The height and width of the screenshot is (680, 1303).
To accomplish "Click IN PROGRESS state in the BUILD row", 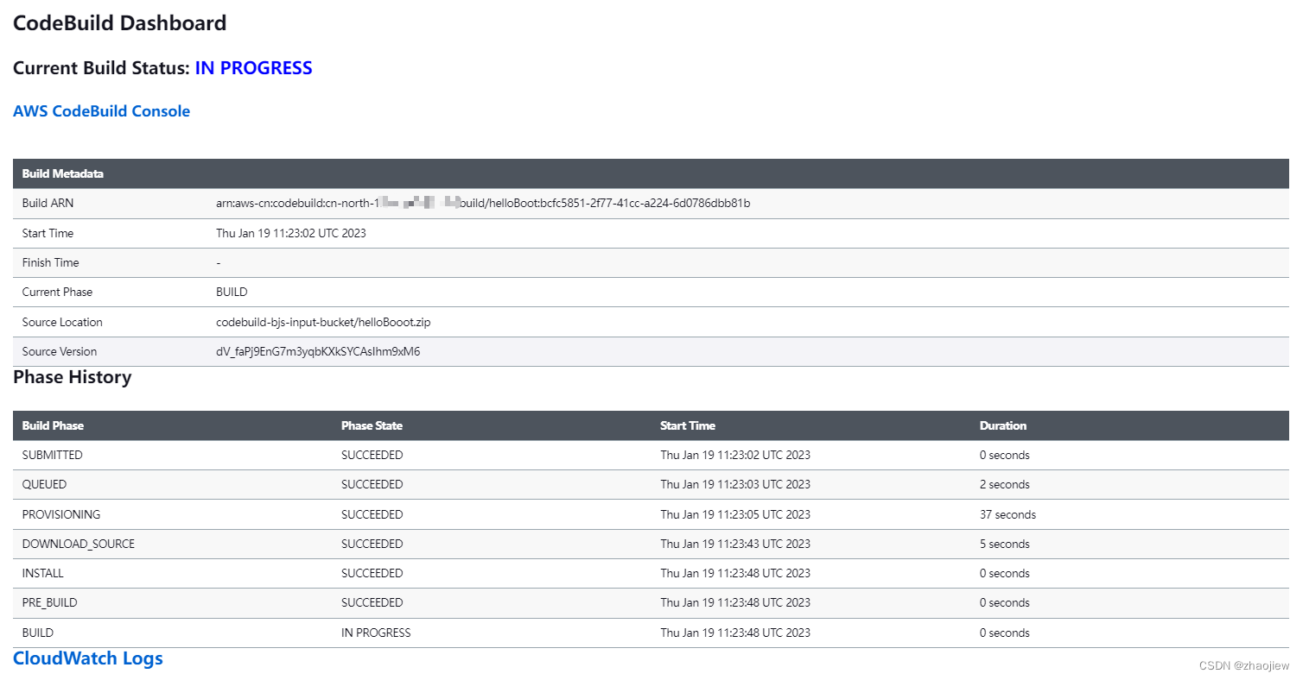I will [376, 633].
